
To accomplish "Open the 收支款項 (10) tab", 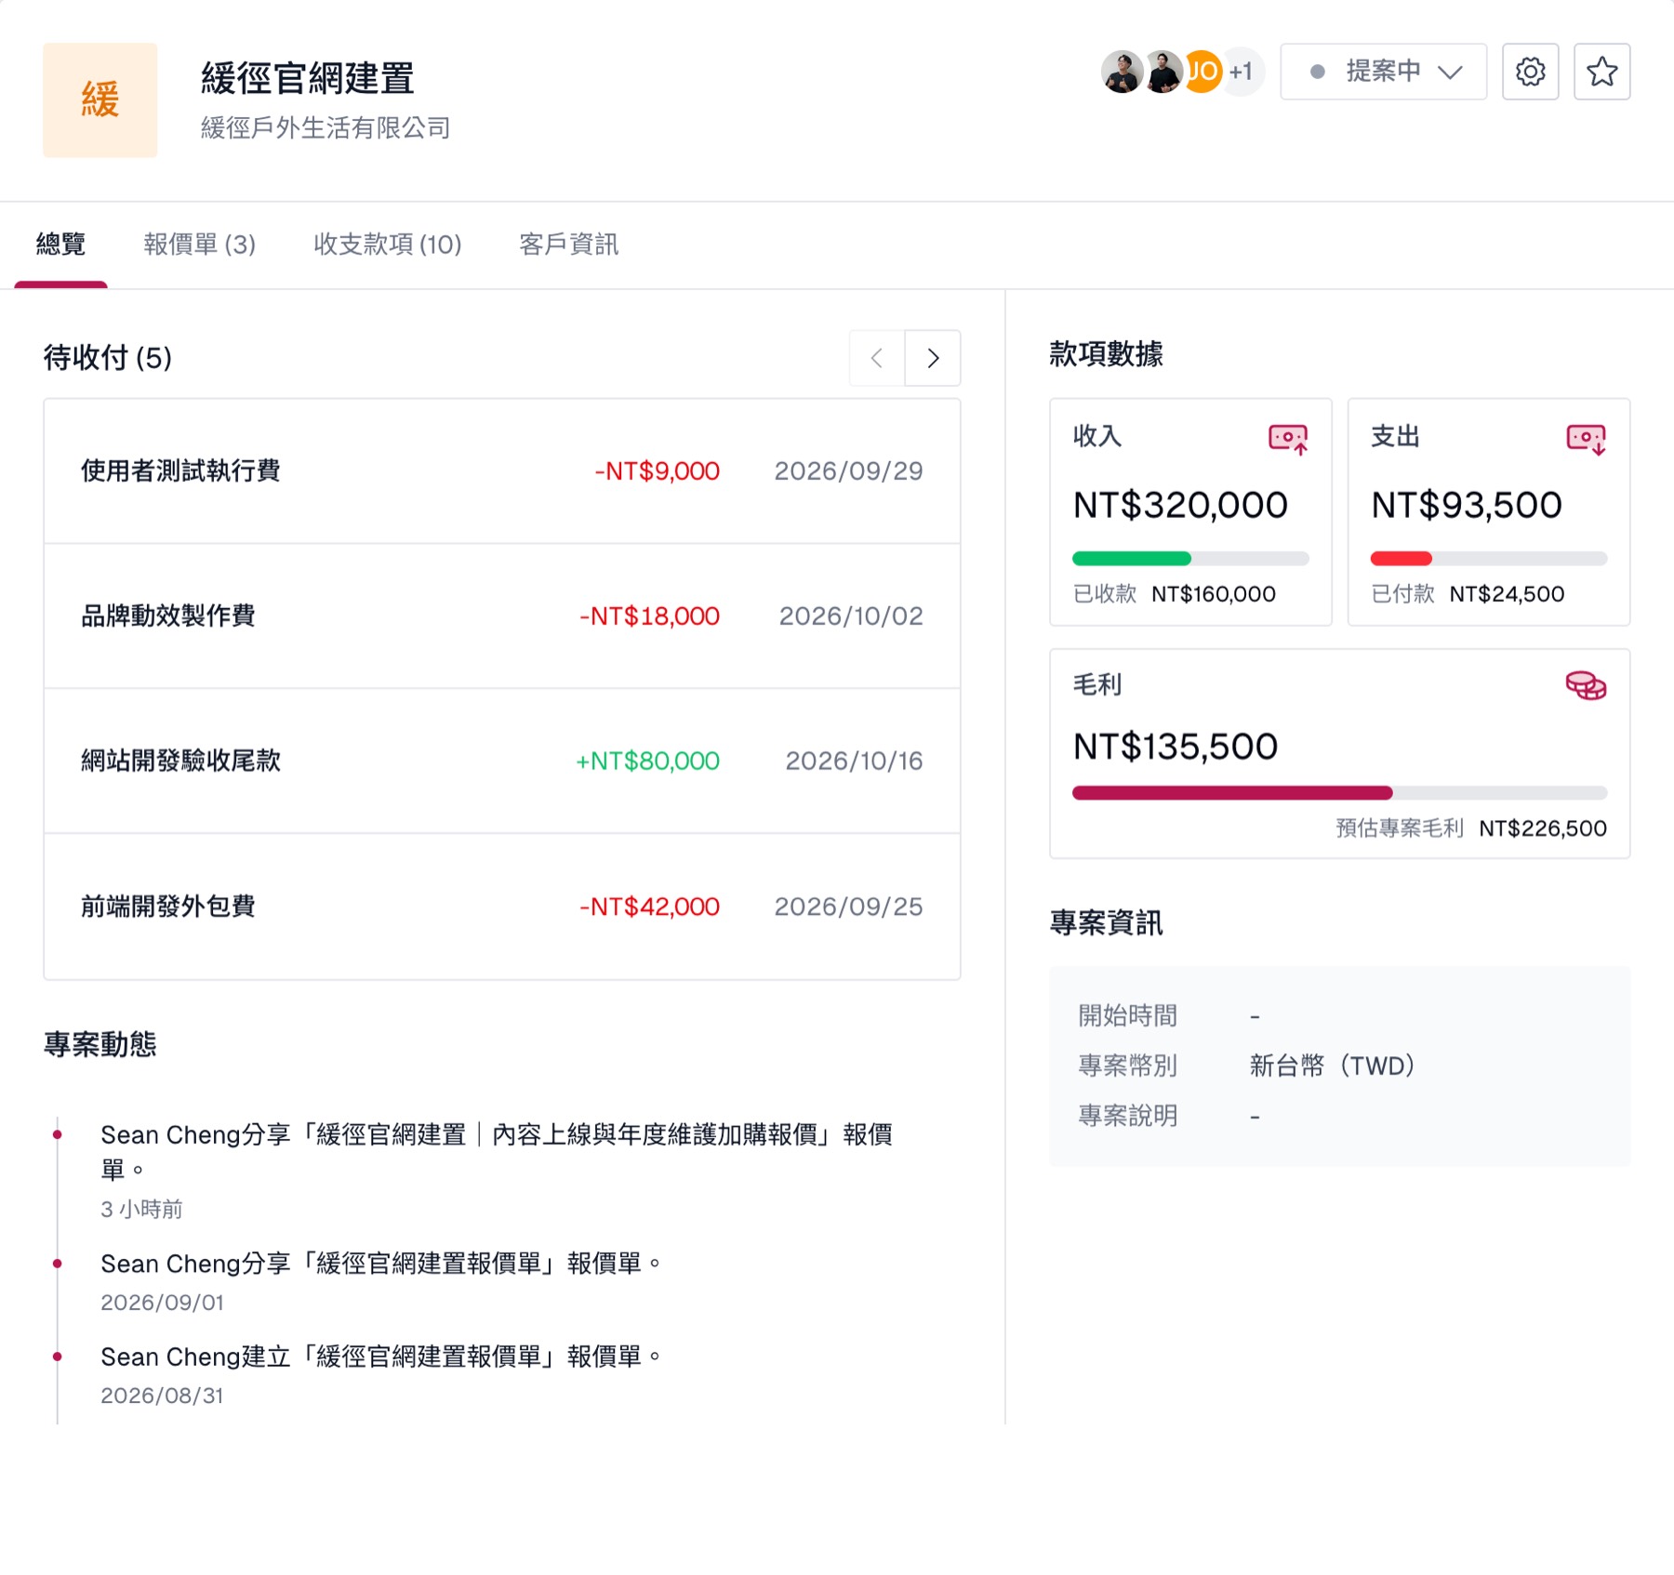I will click(x=388, y=245).
